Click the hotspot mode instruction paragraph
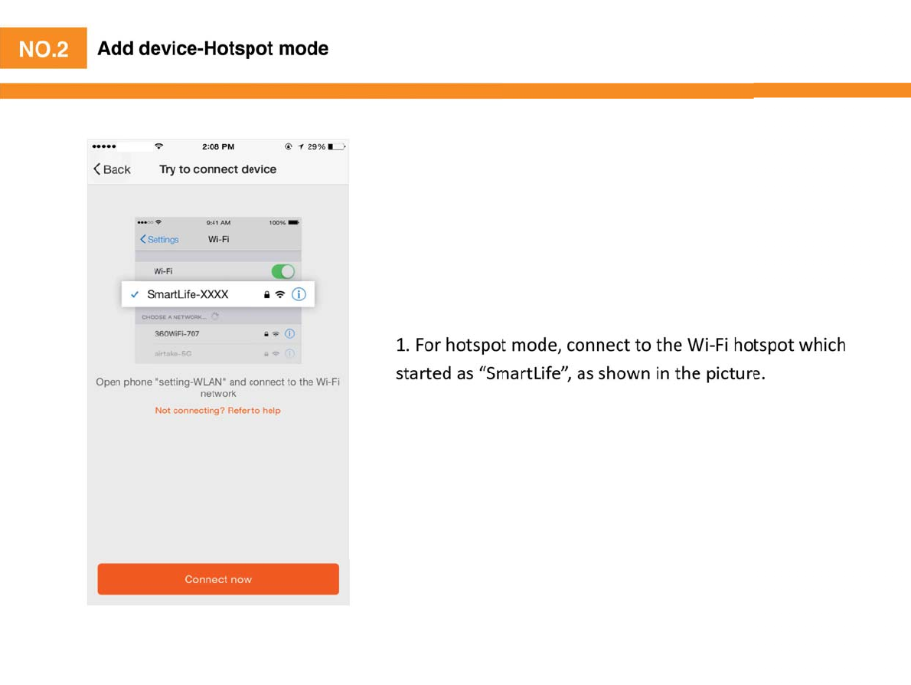This screenshot has height=685, width=911. point(621,359)
